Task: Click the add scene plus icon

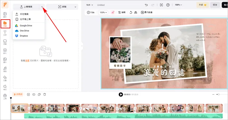Action: click(x=29, y=94)
